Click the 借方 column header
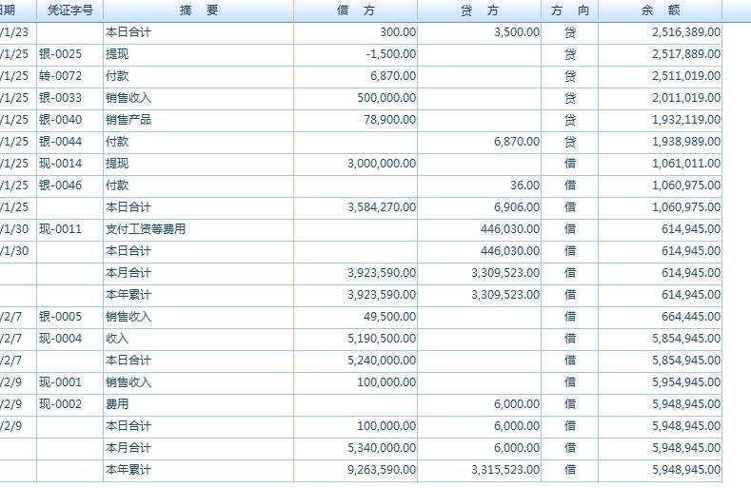751x488 pixels. click(x=355, y=10)
